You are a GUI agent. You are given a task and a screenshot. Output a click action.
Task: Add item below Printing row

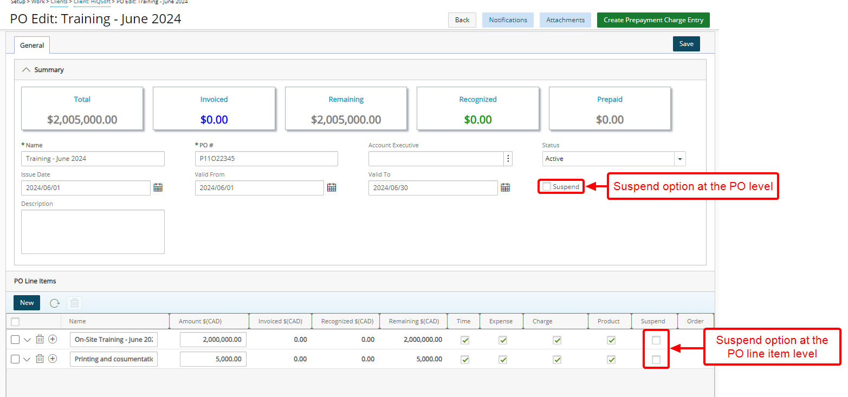53,359
